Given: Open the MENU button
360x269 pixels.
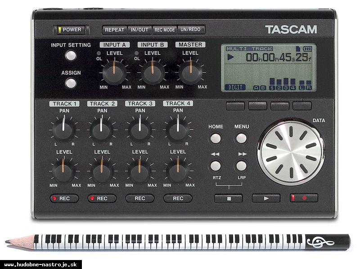Looking at the screenshot, I should pos(241,139).
